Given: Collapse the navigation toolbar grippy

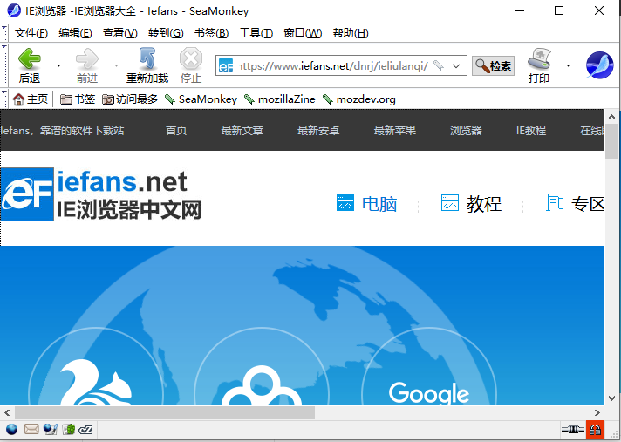Looking at the screenshot, I should [x=4, y=65].
